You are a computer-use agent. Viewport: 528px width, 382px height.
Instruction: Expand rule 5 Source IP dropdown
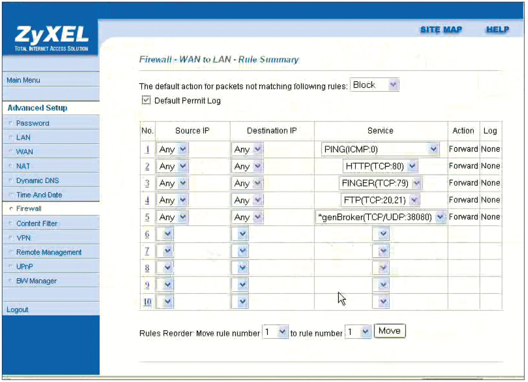(173, 217)
